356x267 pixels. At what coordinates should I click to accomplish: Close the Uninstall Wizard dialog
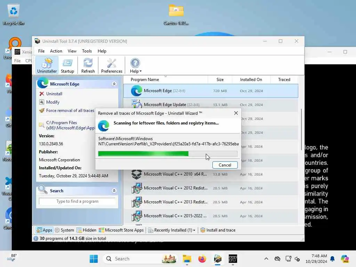[236, 113]
